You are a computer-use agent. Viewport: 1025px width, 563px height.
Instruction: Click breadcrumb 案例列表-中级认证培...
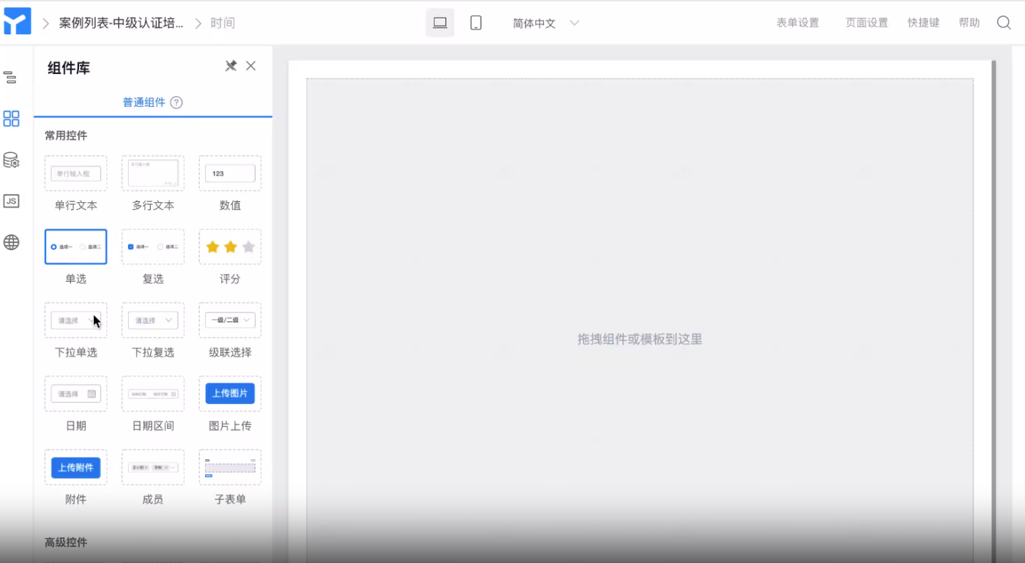pos(122,23)
